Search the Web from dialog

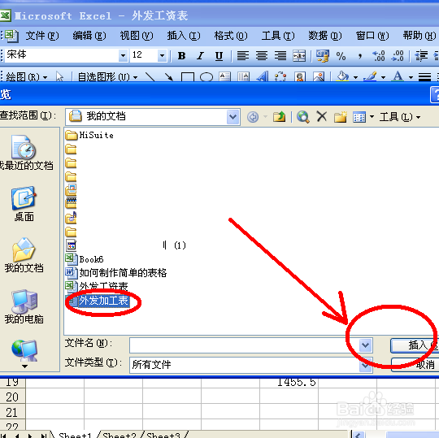[303, 117]
